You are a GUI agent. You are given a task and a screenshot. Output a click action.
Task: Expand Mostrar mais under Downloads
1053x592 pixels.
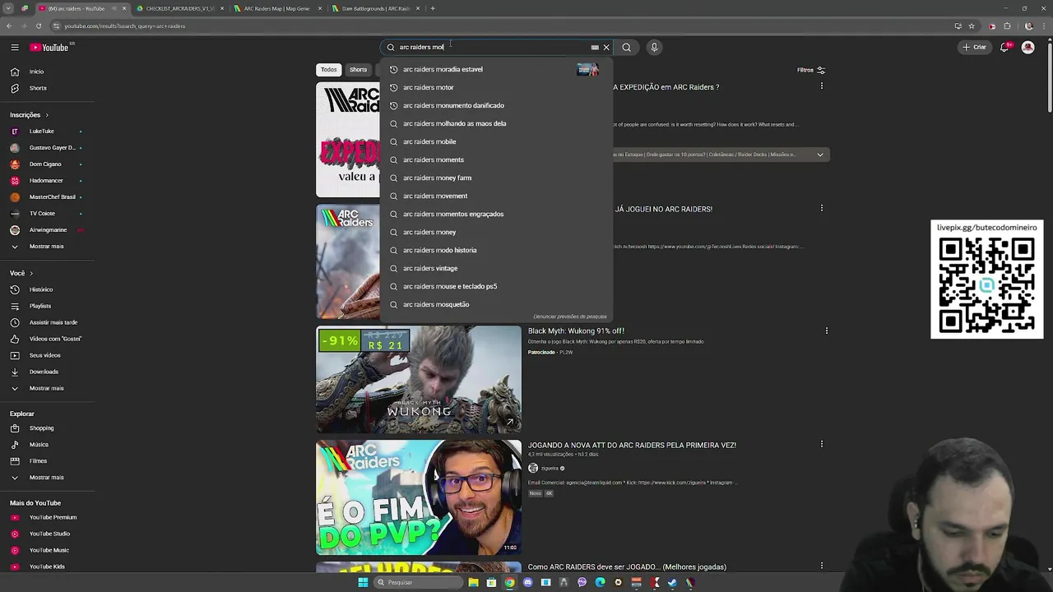pyautogui.click(x=46, y=388)
